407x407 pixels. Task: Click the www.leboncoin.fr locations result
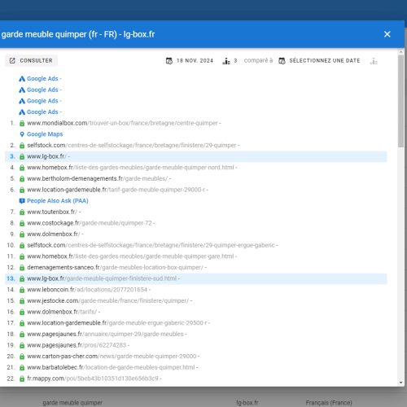pos(87,290)
